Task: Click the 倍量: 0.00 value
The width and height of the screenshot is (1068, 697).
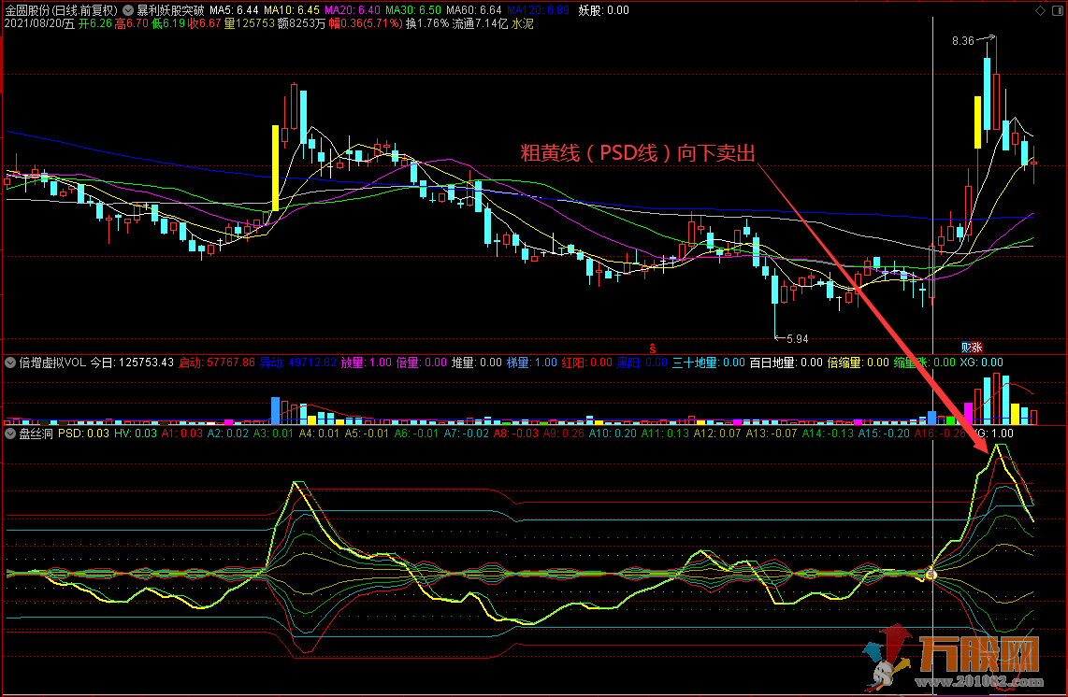Action: click(422, 363)
